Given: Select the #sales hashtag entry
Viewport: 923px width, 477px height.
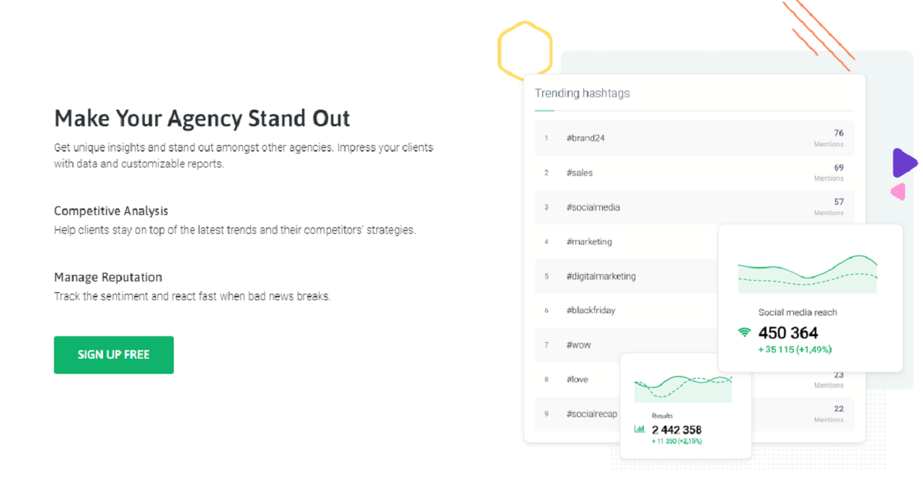Looking at the screenshot, I should [580, 172].
